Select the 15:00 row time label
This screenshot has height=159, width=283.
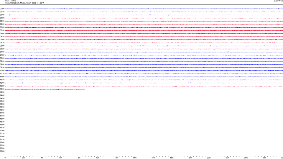(x=2, y=101)
